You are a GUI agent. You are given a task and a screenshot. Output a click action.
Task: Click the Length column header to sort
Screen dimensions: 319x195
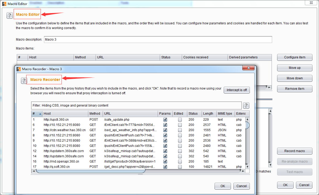pos(208,114)
